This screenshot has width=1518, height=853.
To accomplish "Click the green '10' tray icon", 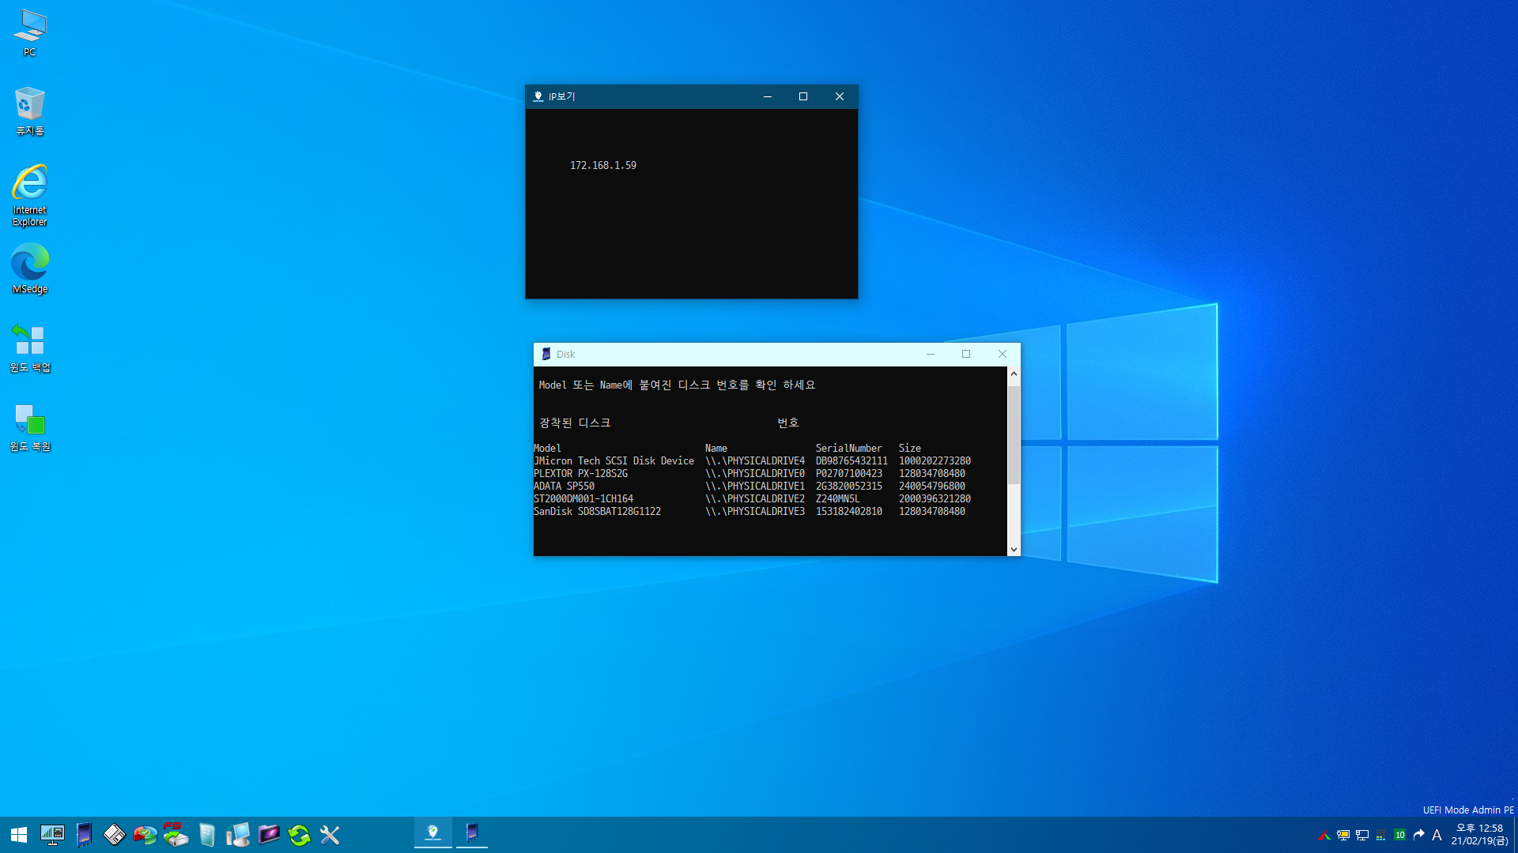I will click(1400, 835).
